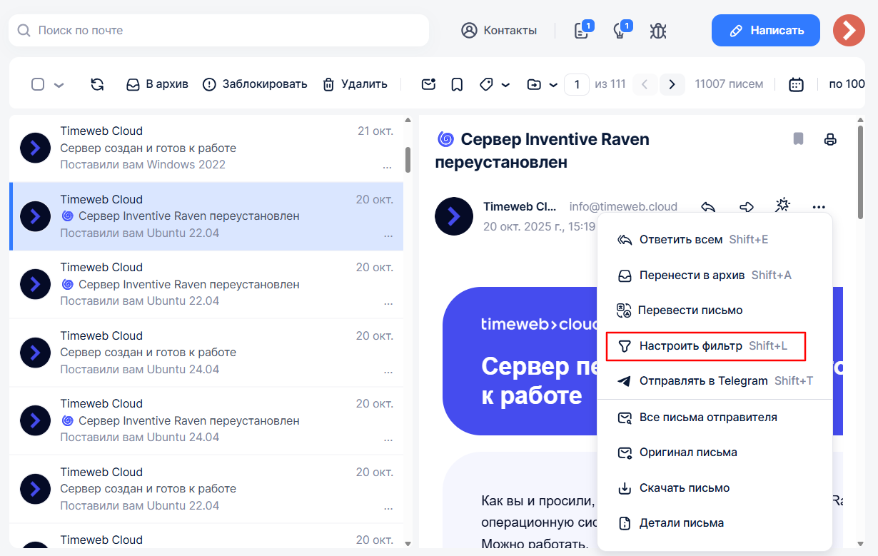Open the calendar date filter icon
Image resolution: width=878 pixels, height=556 pixels.
[x=796, y=84]
